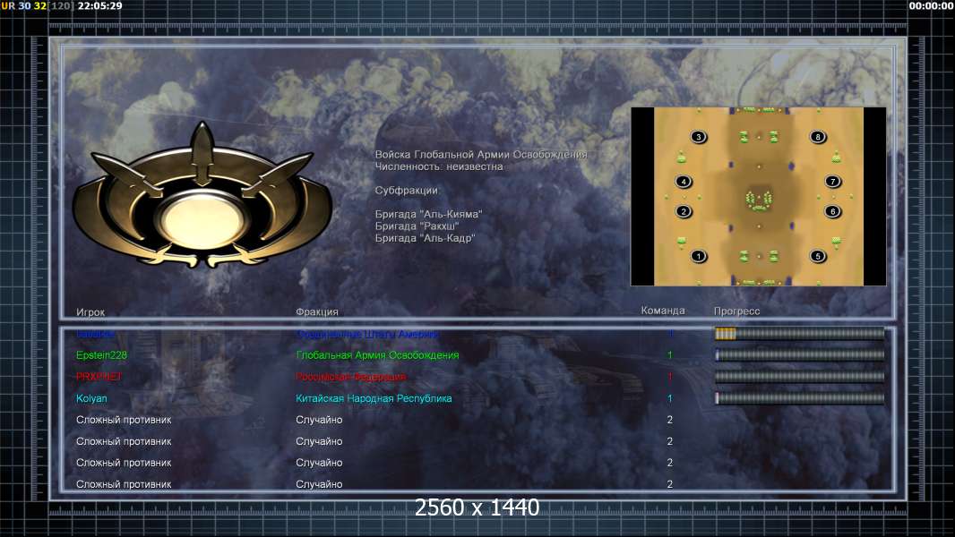Click Kolyan's team number 1
Image resolution: width=955 pixels, height=537 pixels.
669,398
